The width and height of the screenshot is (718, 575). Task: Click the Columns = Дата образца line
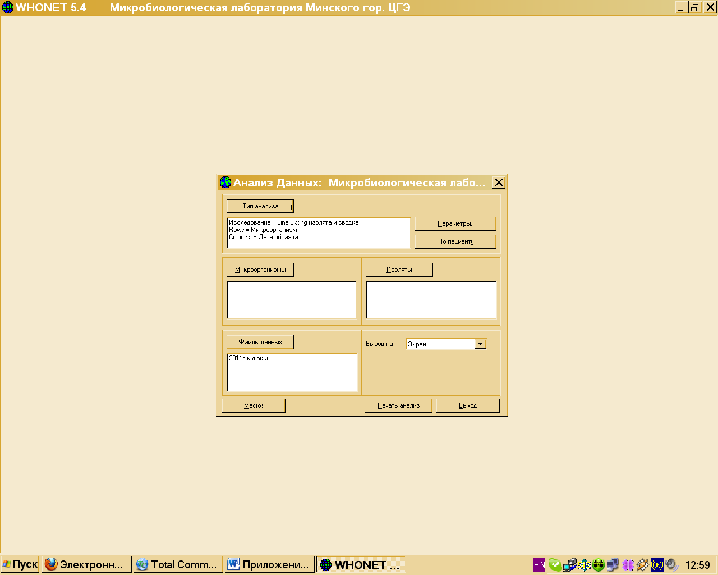(x=264, y=237)
